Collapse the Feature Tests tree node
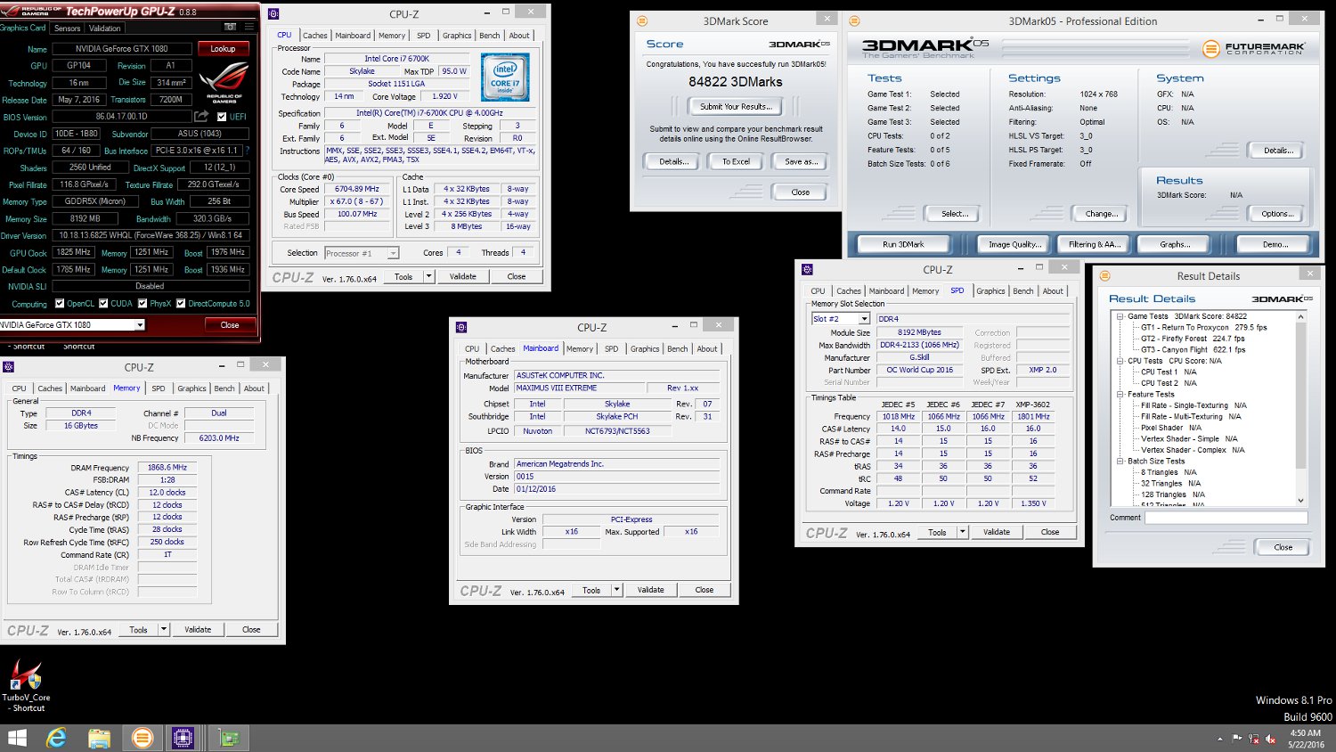1336x752 pixels. coord(1120,394)
